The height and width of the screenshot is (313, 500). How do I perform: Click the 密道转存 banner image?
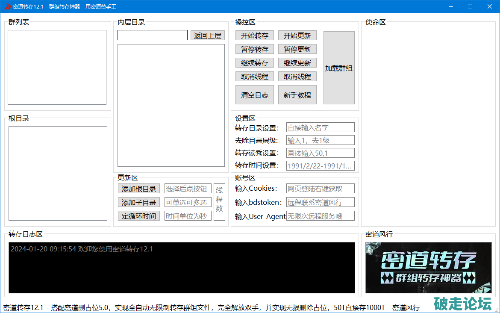pyautogui.click(x=428, y=268)
